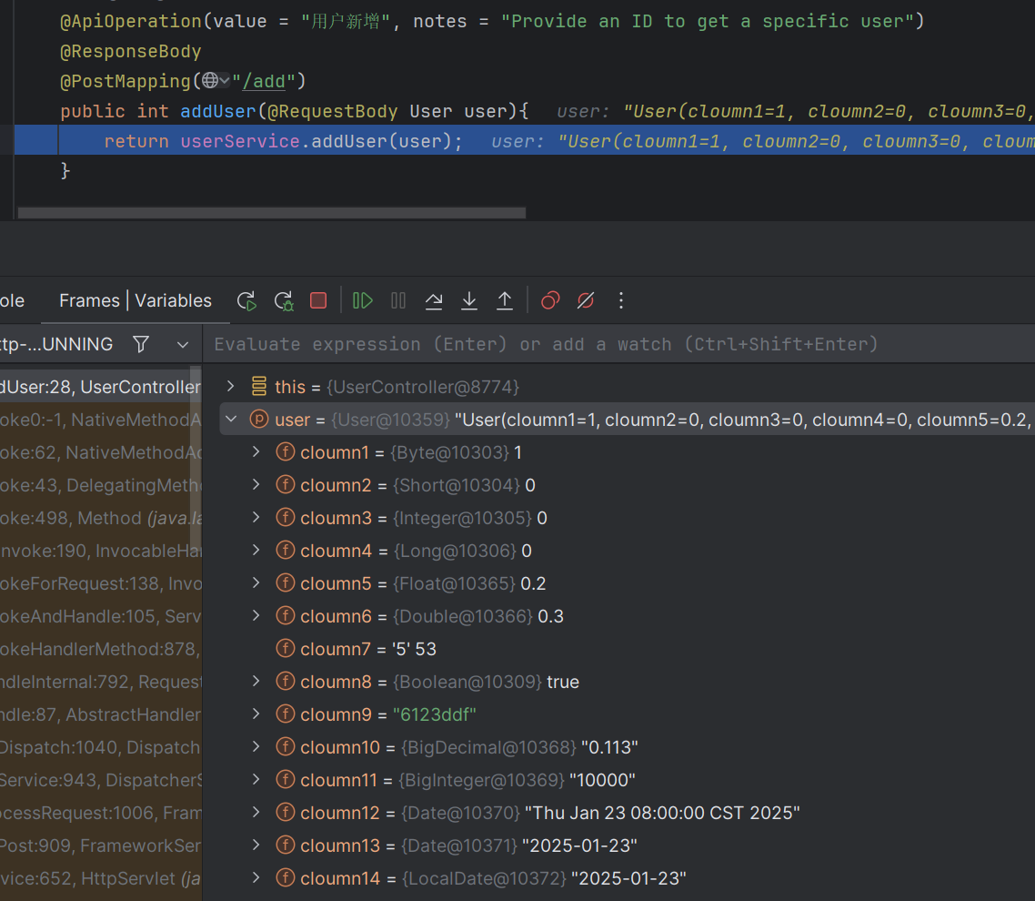Switch to Frames | Variables tab
The height and width of the screenshot is (901, 1035).
pyautogui.click(x=136, y=300)
